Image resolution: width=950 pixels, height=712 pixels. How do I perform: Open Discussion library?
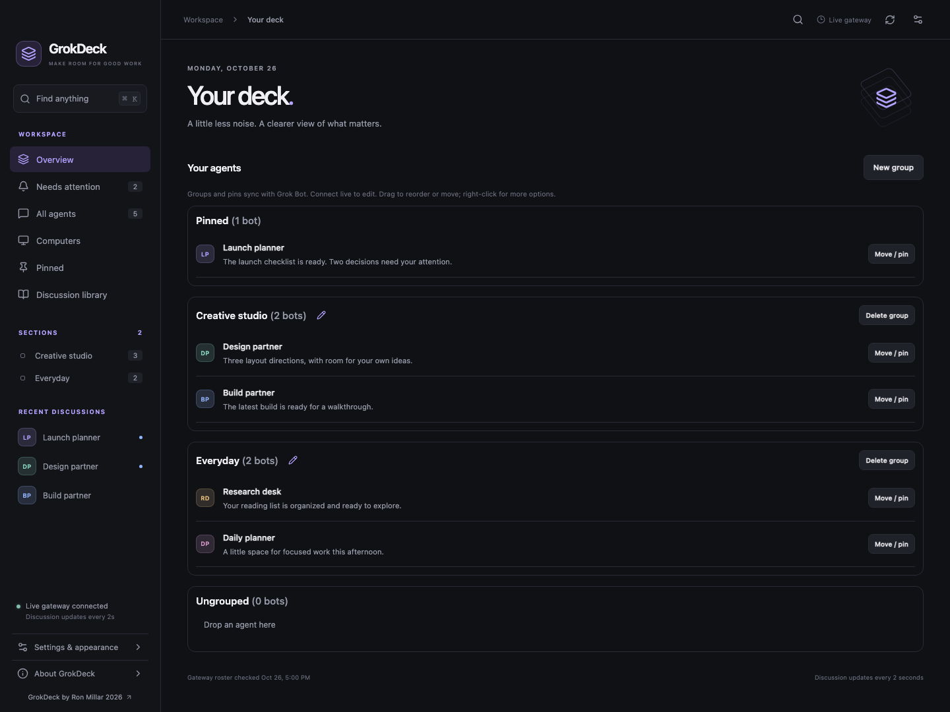tap(80, 295)
